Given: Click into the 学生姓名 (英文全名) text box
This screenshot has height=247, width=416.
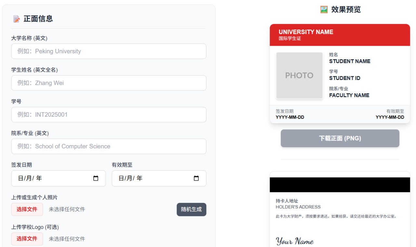Looking at the screenshot, I should click(x=109, y=83).
